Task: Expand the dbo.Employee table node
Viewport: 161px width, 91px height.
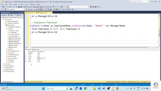Action: pyautogui.click(x=8, y=42)
